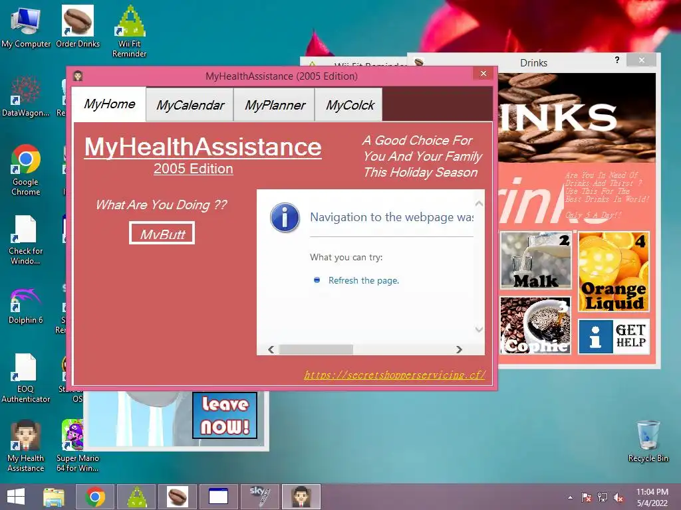Switch to Wii Fit Reminder taskbar button

(137, 497)
